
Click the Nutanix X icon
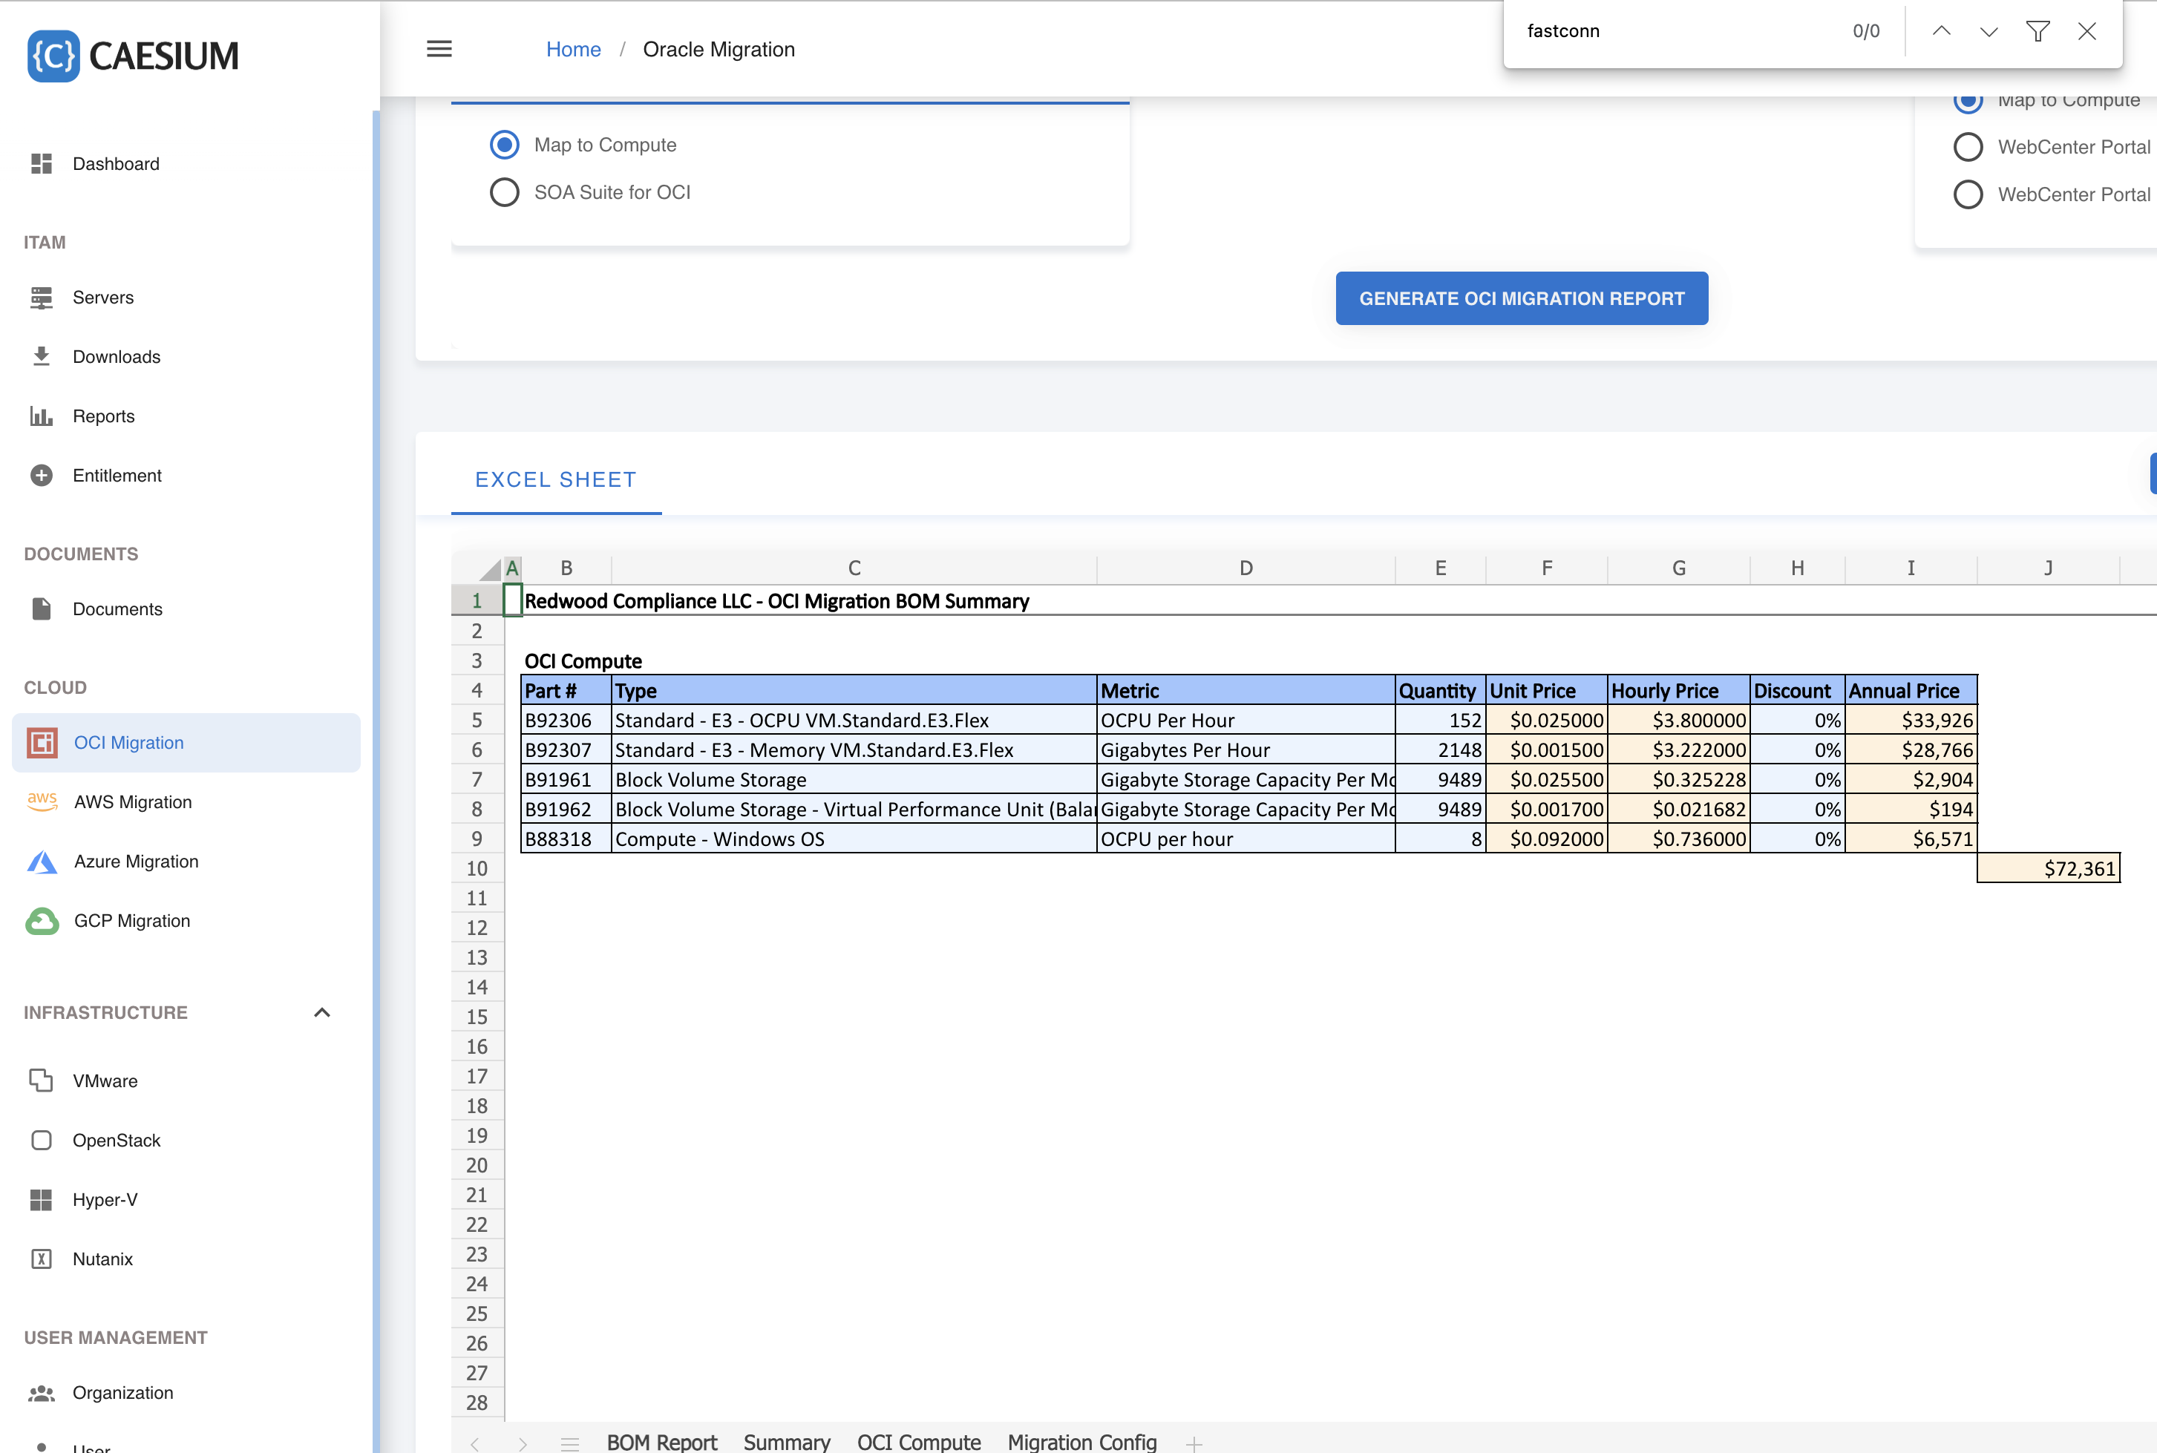pos(42,1259)
